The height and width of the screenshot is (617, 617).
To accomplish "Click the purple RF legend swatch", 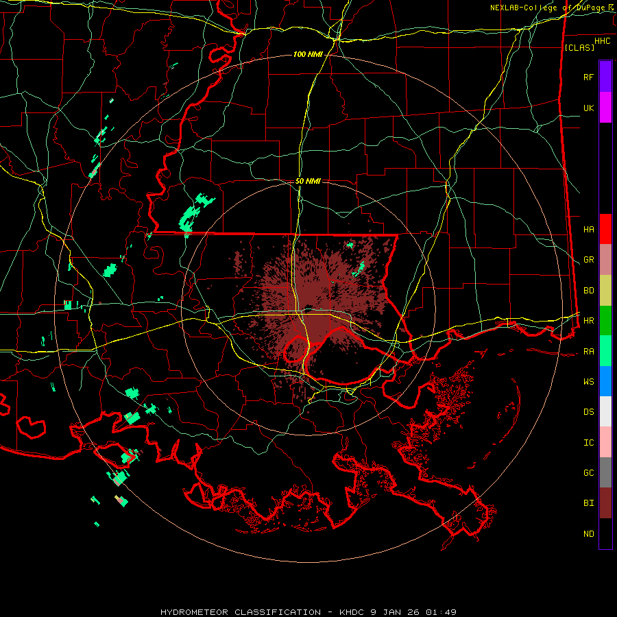I will [605, 77].
